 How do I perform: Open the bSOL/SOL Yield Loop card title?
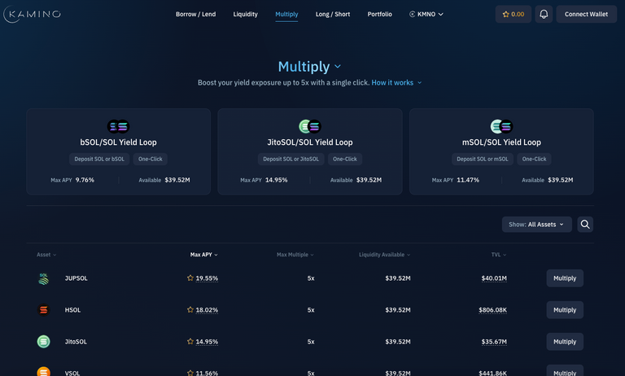(118, 142)
